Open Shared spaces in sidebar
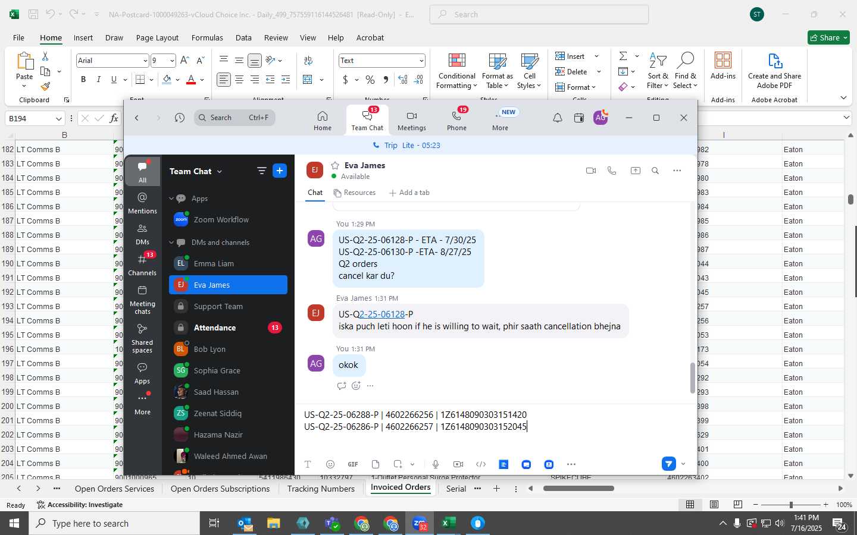 click(142, 338)
